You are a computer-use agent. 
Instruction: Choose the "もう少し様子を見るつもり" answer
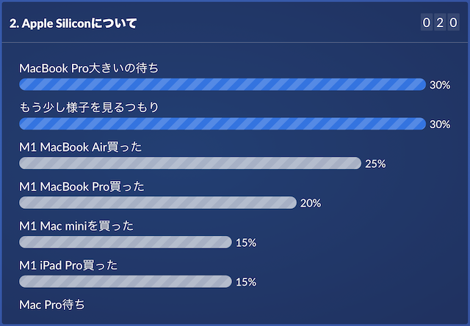click(89, 108)
